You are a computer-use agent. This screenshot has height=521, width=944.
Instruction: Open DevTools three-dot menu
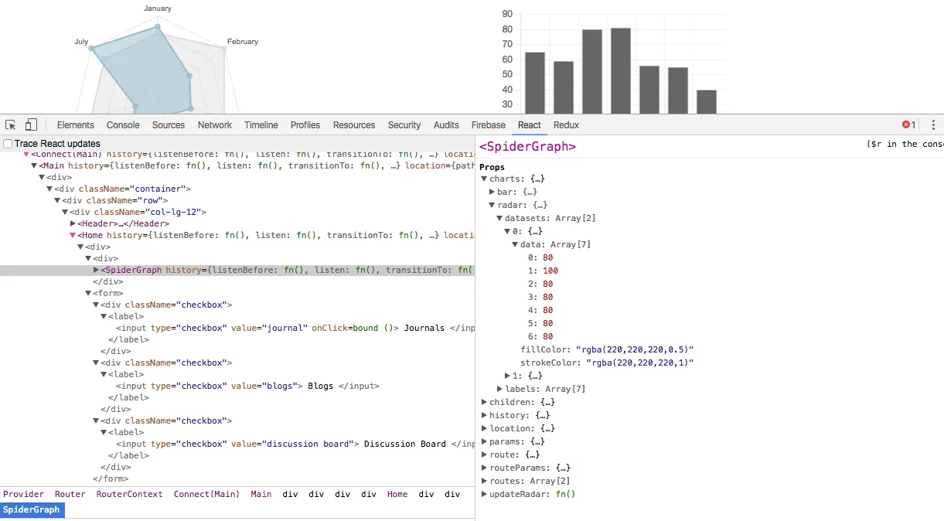tap(933, 125)
